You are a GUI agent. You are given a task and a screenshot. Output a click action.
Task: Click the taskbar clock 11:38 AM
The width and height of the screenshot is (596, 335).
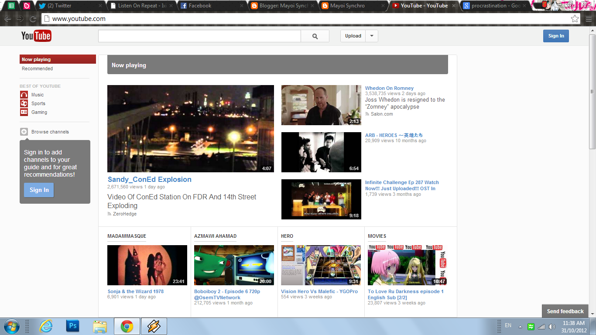[x=574, y=323]
